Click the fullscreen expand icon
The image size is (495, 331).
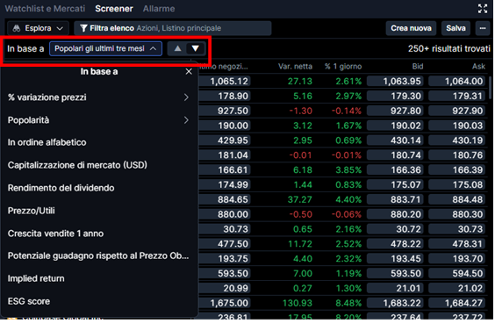click(483, 9)
